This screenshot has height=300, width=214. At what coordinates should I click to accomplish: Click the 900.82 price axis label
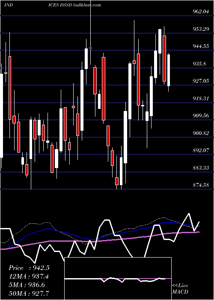point(201,133)
